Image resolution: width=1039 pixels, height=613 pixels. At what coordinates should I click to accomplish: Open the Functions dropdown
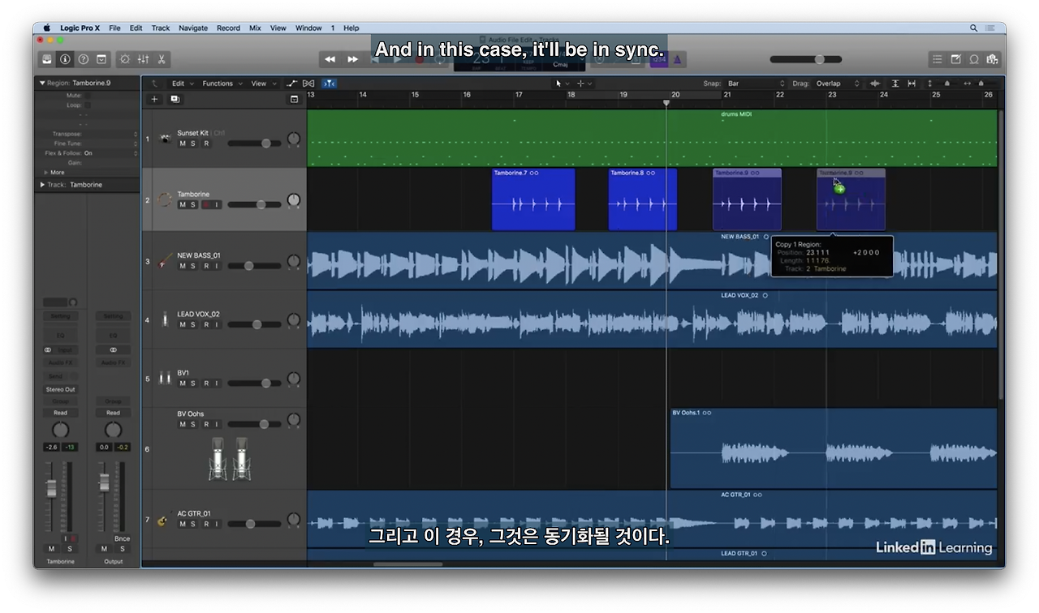pos(222,84)
